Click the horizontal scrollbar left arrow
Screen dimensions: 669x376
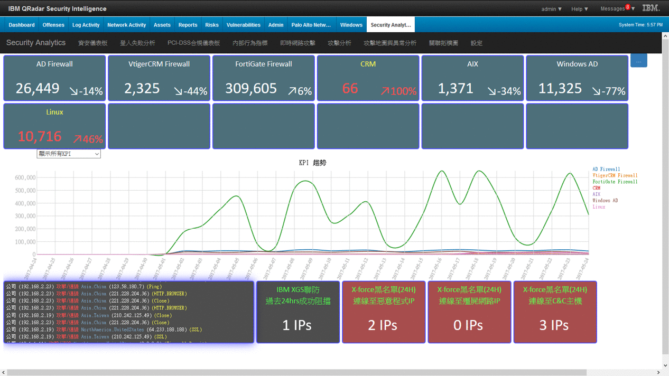pos(4,372)
